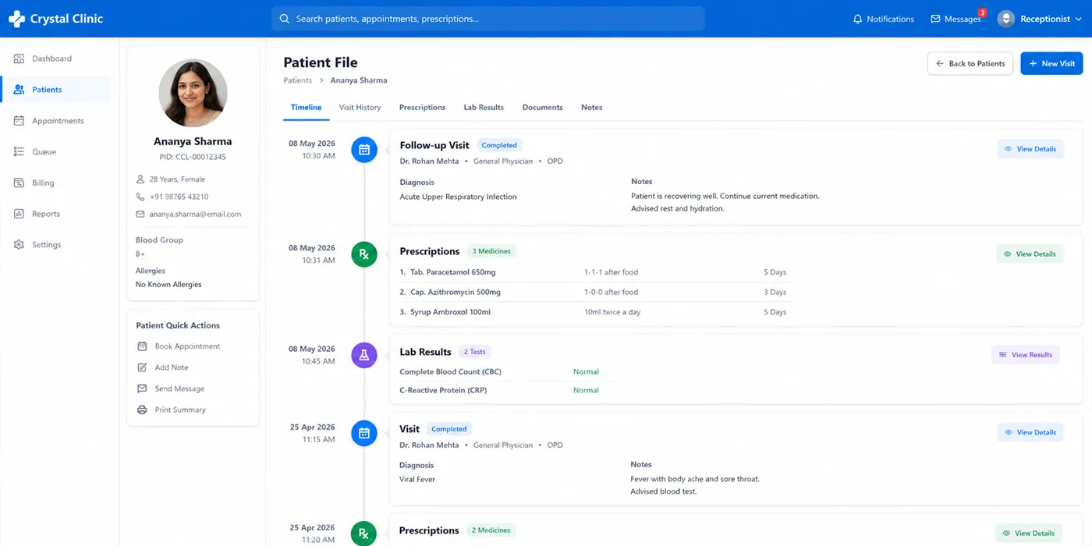The width and height of the screenshot is (1092, 546).
Task: Open Settings in the sidebar
Action: point(55,245)
